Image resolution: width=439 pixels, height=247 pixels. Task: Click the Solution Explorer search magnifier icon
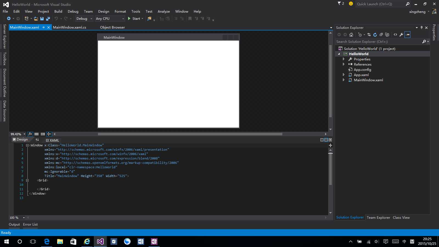tap(424, 41)
